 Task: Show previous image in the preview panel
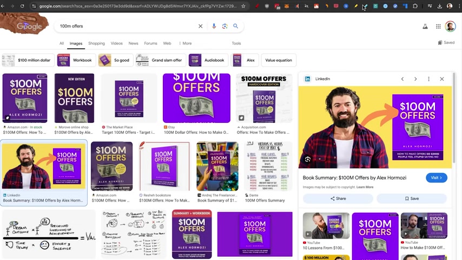click(x=402, y=79)
